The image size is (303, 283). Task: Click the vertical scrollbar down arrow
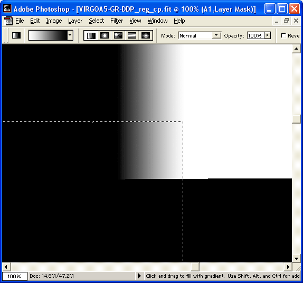pos(296,258)
